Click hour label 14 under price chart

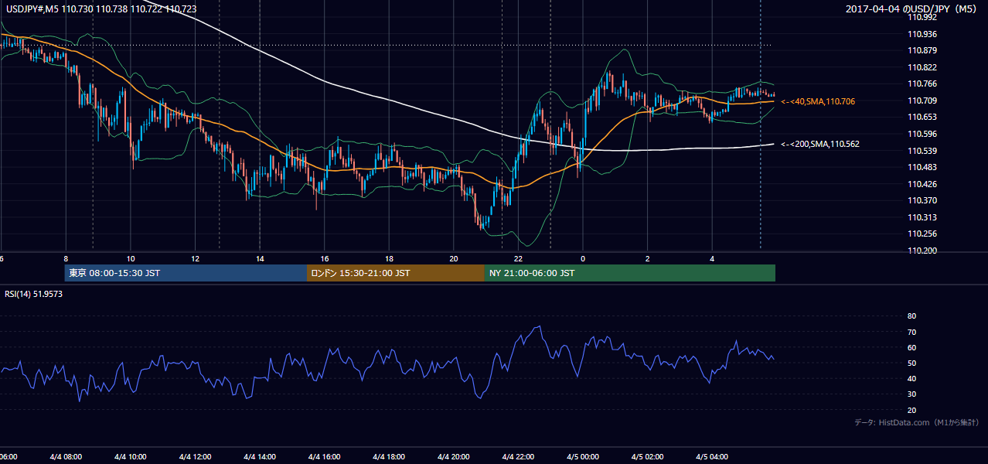pos(260,259)
